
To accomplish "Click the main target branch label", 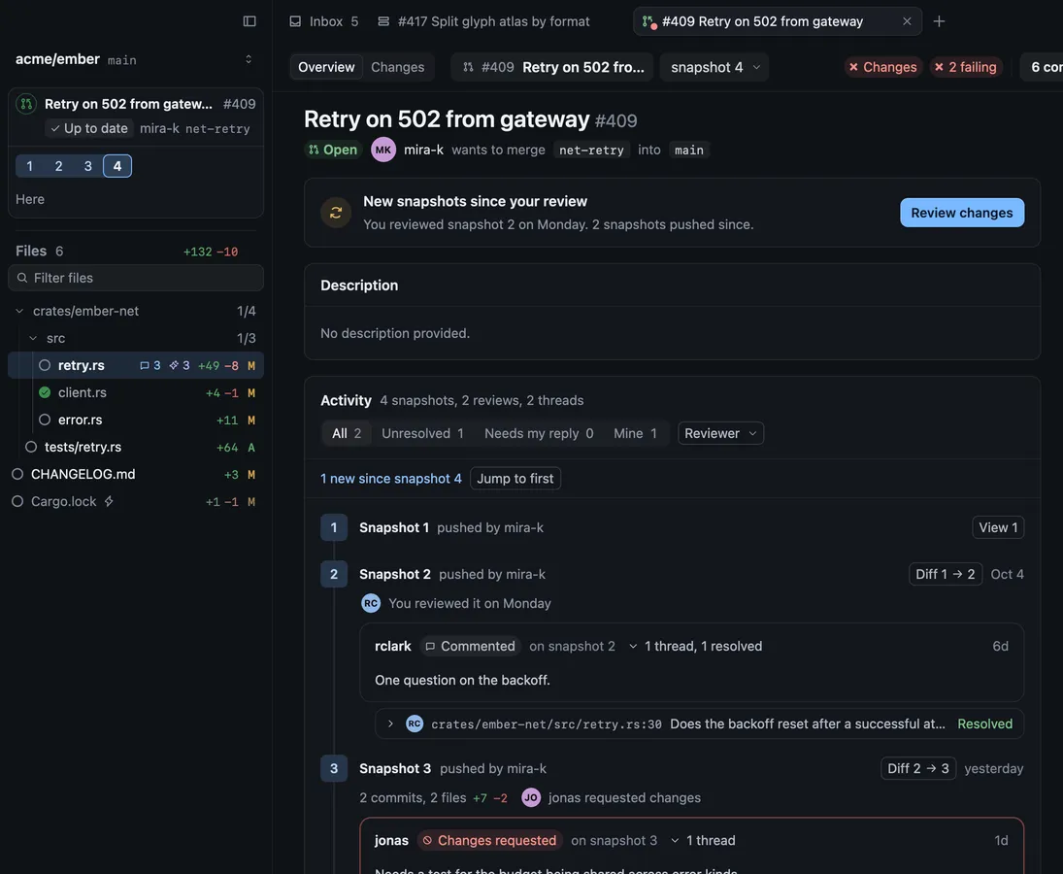I will [689, 150].
